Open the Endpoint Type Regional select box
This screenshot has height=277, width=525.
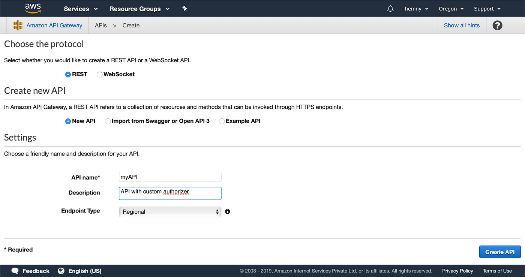click(x=170, y=212)
